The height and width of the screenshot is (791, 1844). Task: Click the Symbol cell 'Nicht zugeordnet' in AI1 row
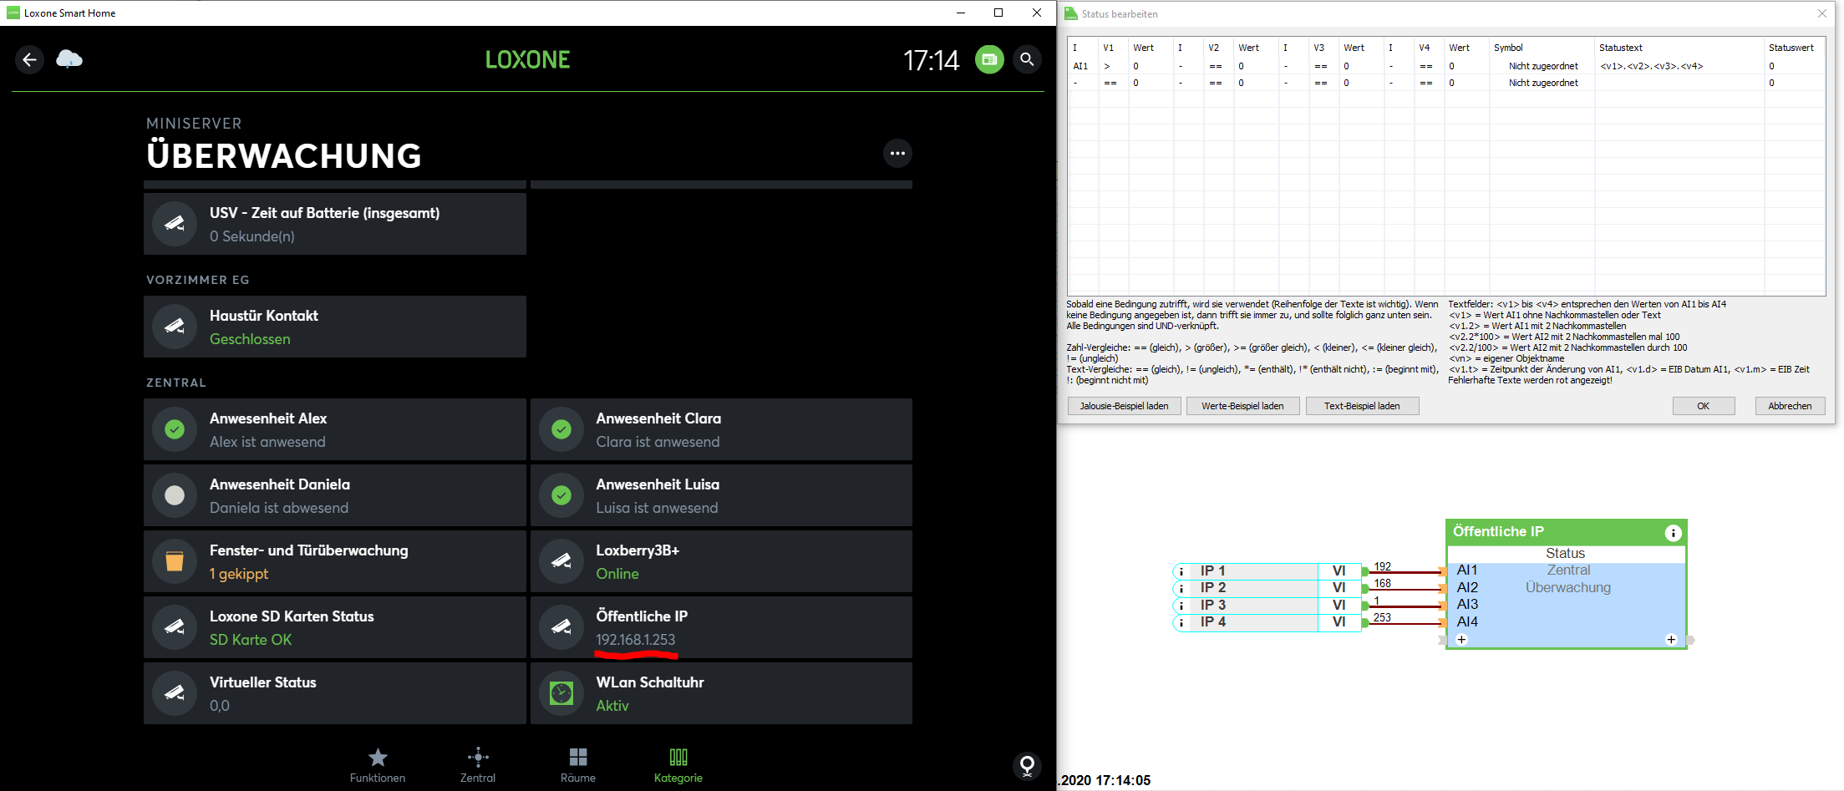[1542, 66]
